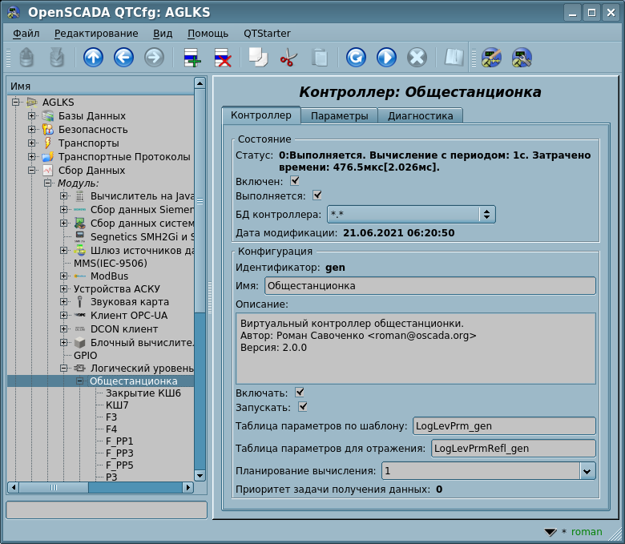This screenshot has height=544, width=625.
Task: Expand the Транспорты tree node
Action: coord(32,143)
